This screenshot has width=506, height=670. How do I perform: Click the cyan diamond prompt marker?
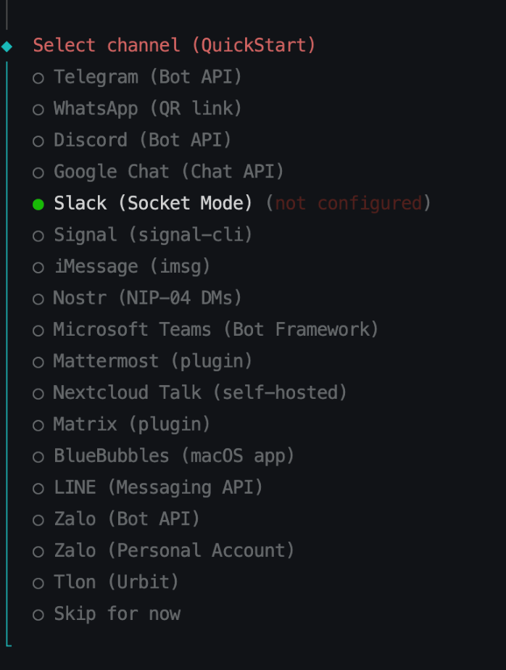7,46
